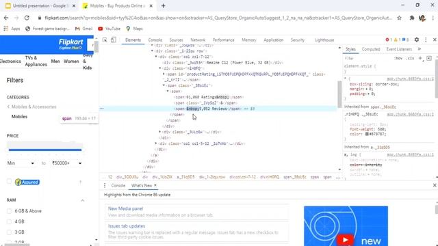The width and height of the screenshot is (438, 246).
Task: Switch to the Console tab
Action: (x=155, y=40)
